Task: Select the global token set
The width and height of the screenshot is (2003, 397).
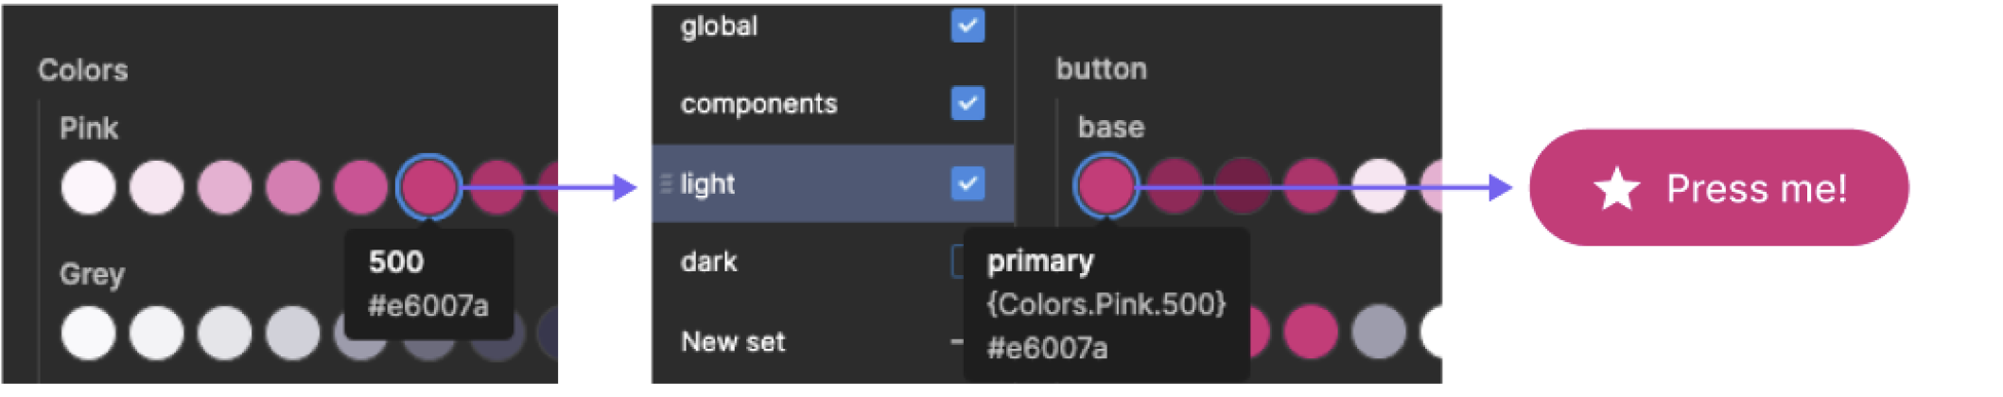Action: [x=719, y=26]
